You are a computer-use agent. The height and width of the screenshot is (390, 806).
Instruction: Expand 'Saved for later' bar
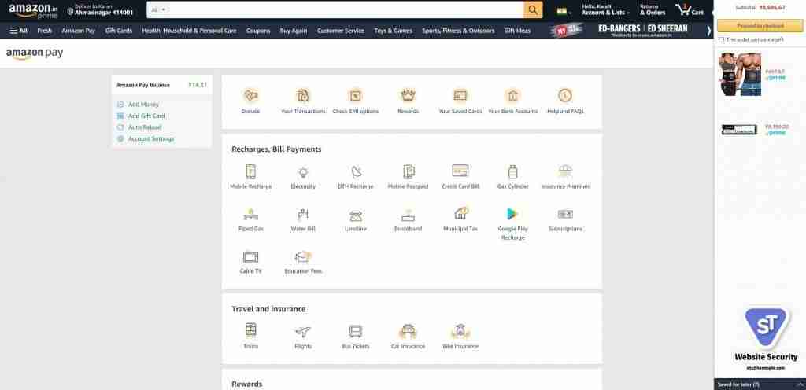(x=760, y=384)
